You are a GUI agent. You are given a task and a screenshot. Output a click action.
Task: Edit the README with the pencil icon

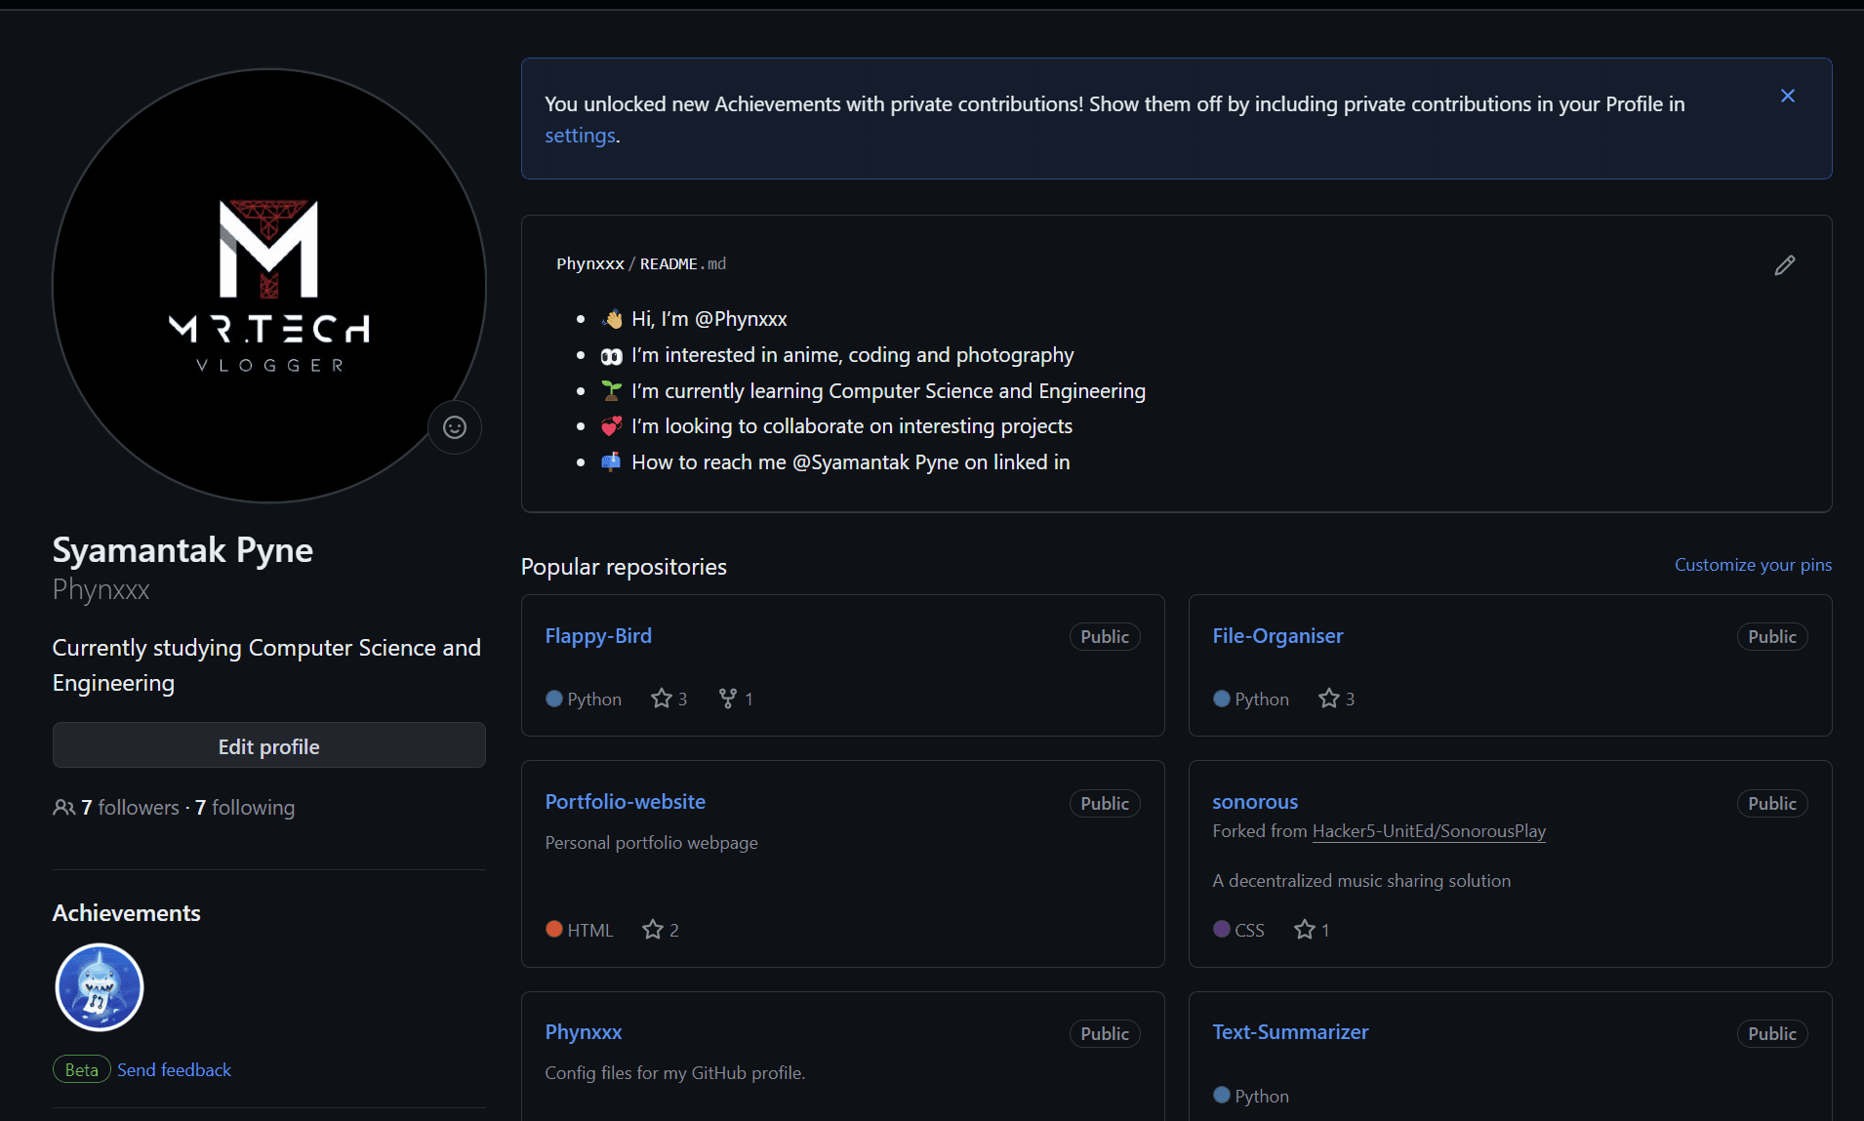tap(1784, 264)
